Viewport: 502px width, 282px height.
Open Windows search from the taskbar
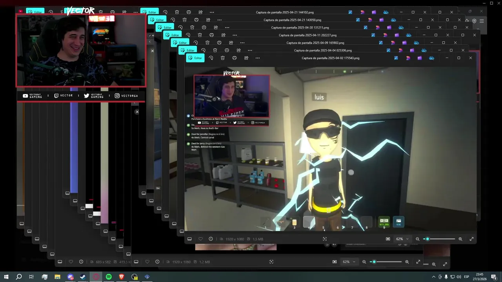point(19,277)
